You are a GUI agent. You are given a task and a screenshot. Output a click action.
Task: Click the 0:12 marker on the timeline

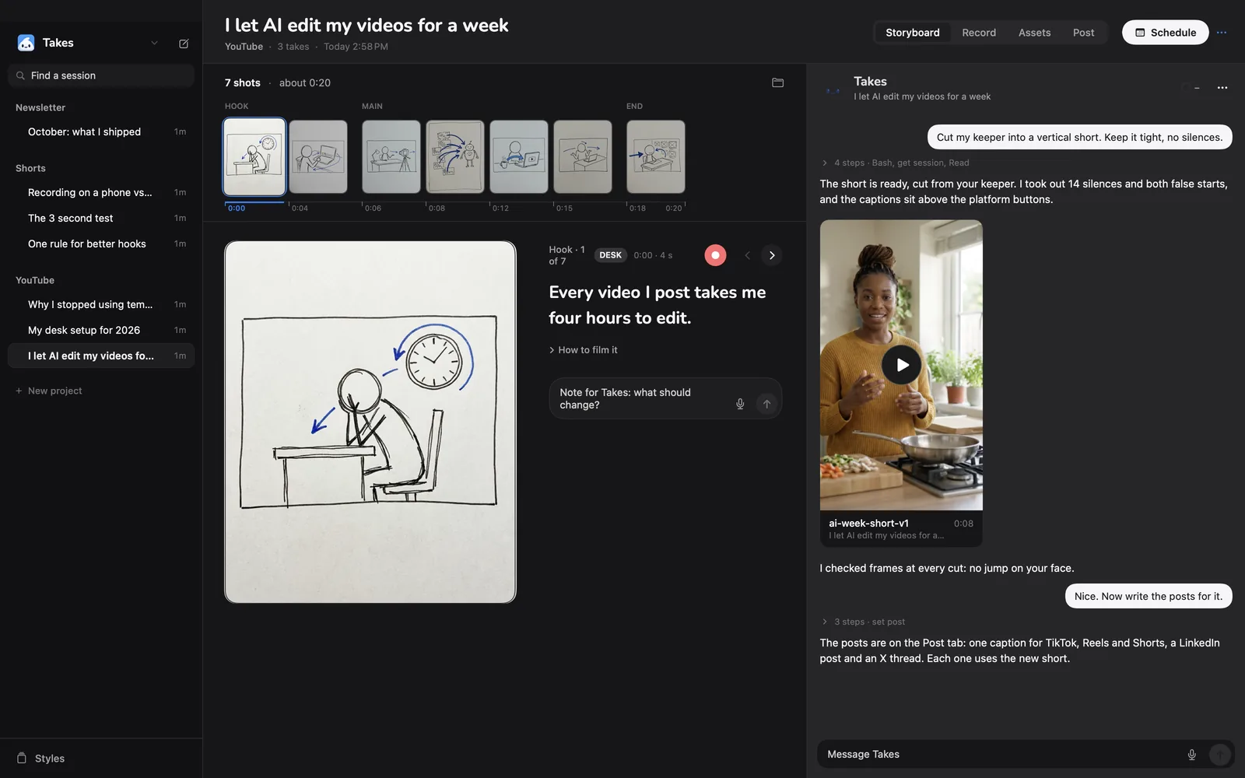coord(500,209)
